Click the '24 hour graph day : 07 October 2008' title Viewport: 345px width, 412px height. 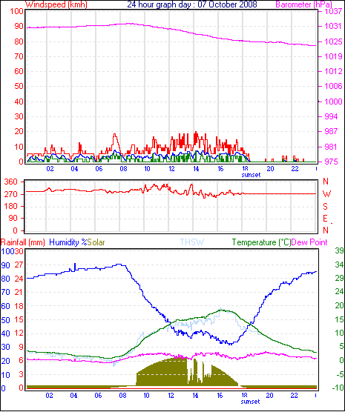click(x=192, y=4)
